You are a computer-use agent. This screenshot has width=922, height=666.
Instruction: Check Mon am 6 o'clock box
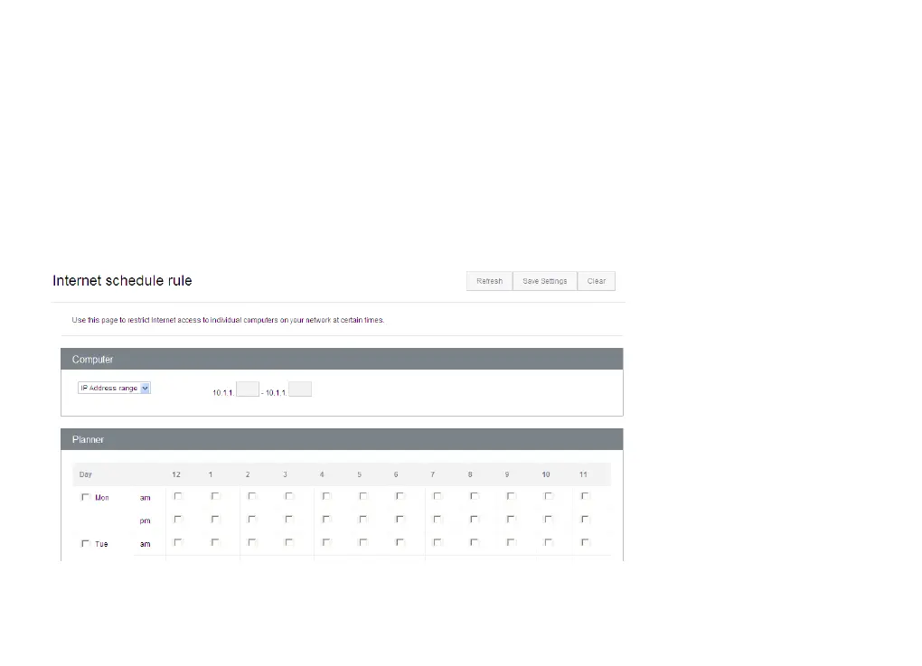(400, 496)
